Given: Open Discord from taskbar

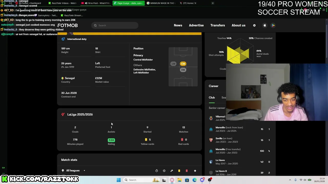Looking at the screenshot, I should pyautogui.click(x=202, y=180).
